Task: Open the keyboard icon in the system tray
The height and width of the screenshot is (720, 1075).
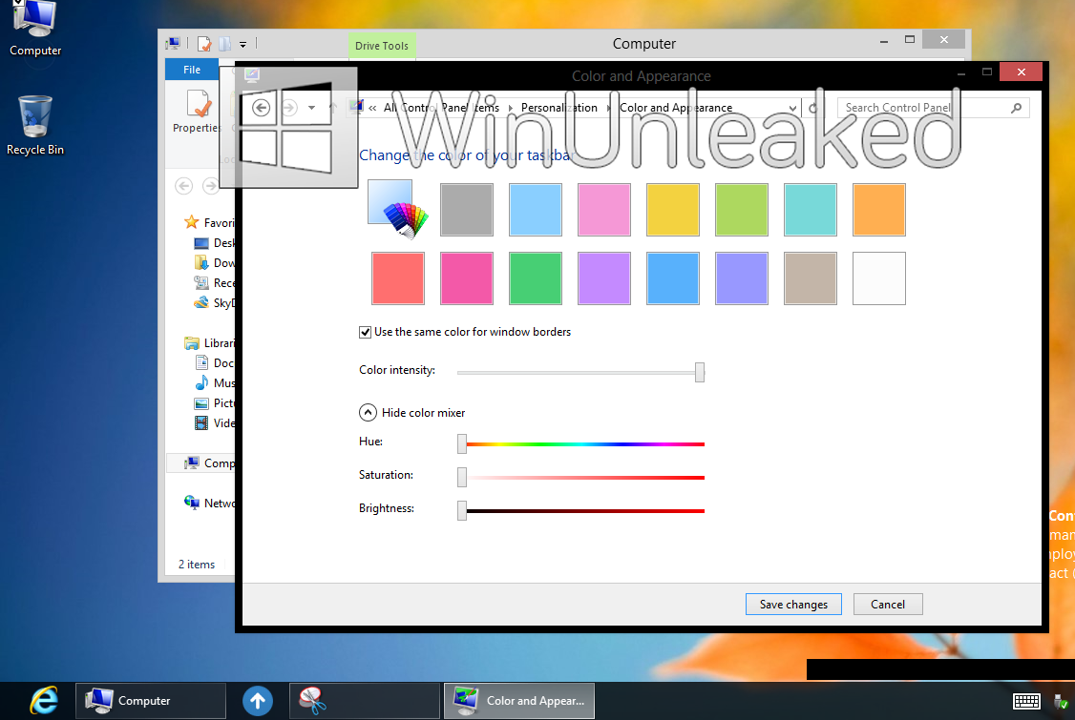Action: coord(1024,700)
